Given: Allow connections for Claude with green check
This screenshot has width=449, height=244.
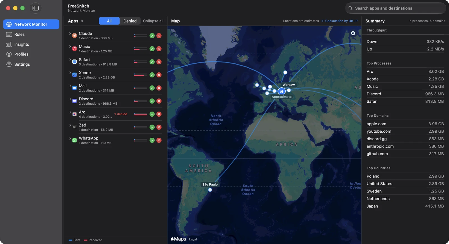Looking at the screenshot, I should pos(152,36).
